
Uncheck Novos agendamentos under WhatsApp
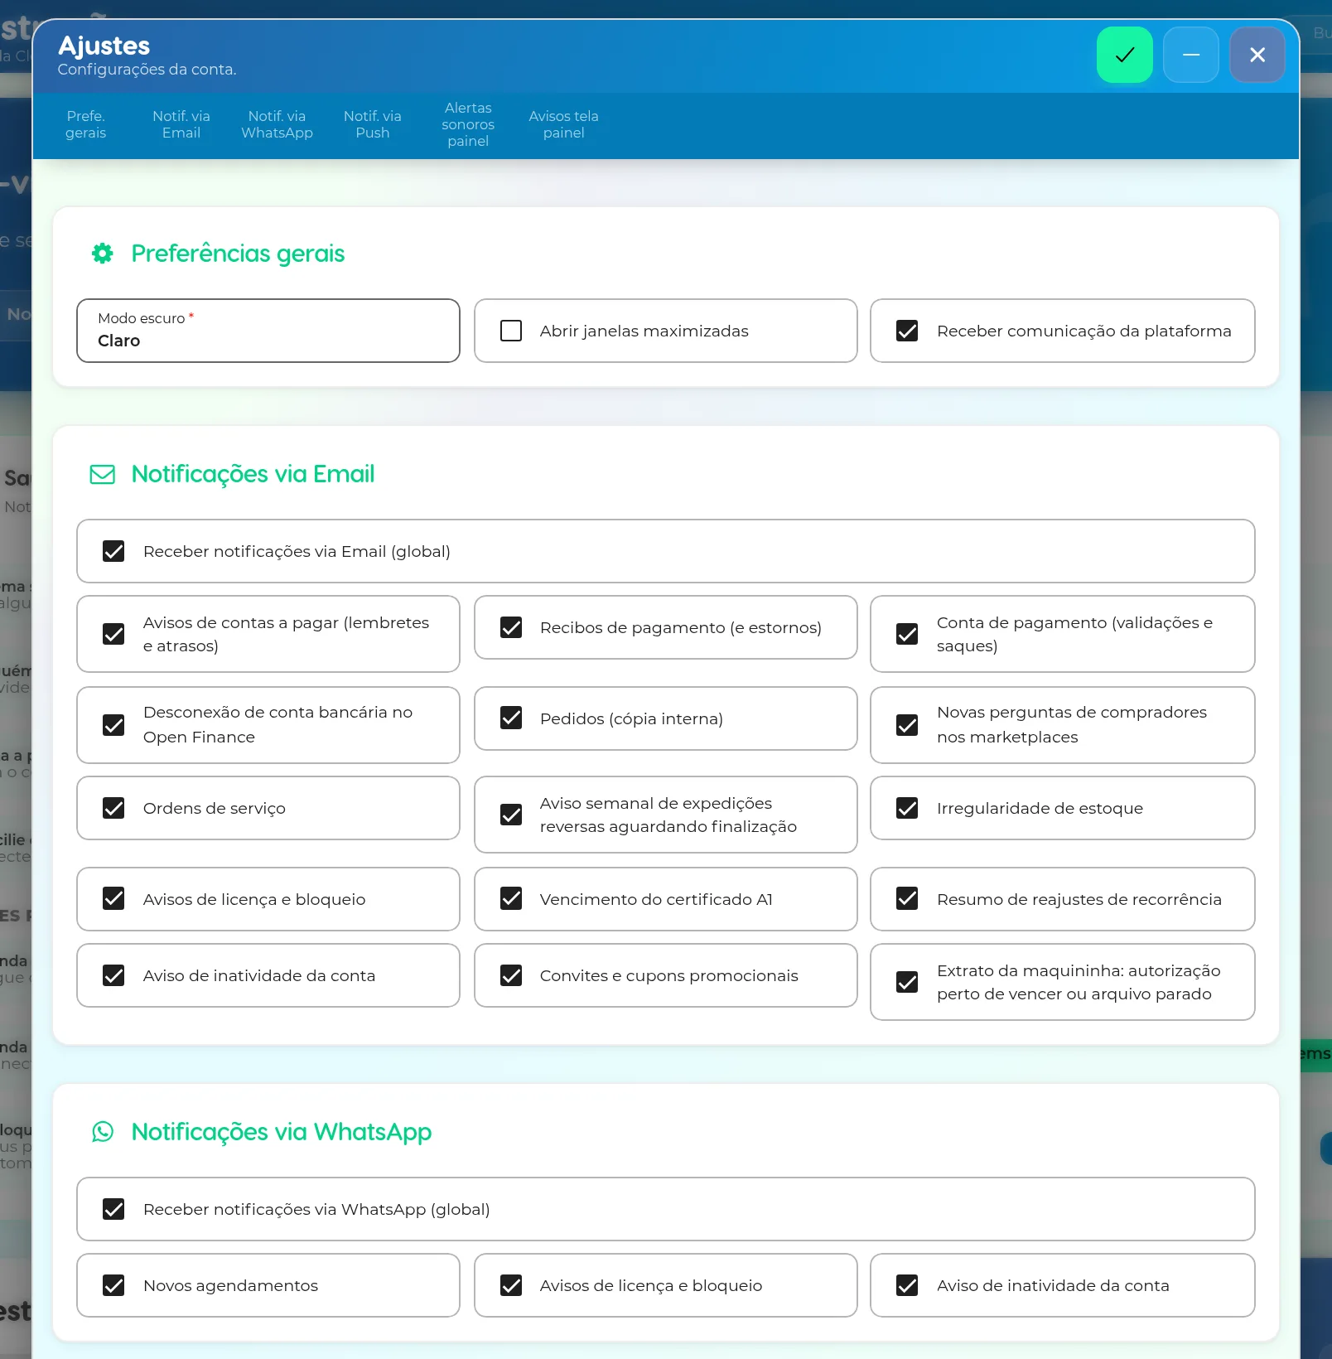point(113,1285)
